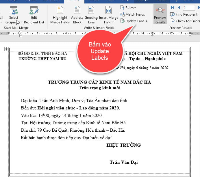Screen dimensions: 200x177
Task: Click the 'Đến dự: Hội nghị viên chức' line
Action: pyautogui.click(x=71, y=108)
